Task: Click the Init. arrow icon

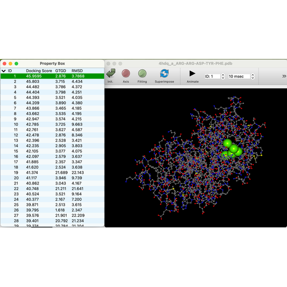Action: pos(111,73)
